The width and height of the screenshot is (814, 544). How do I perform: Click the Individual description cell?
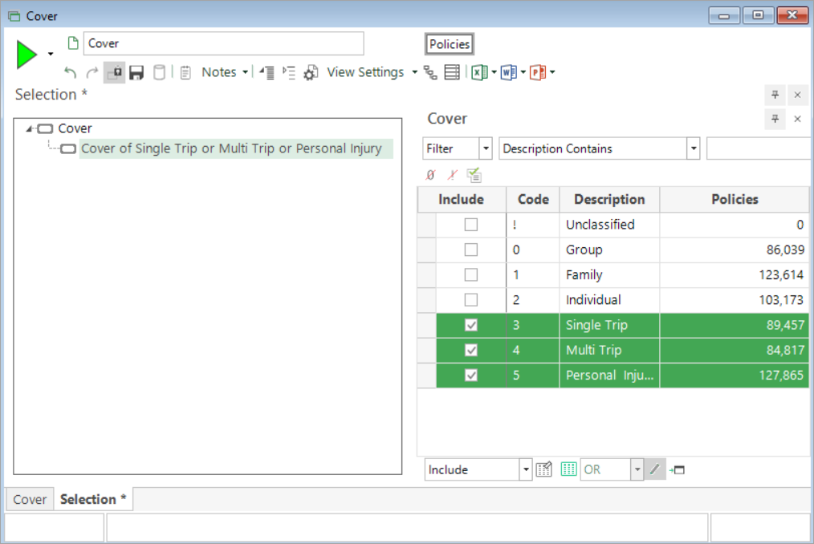point(609,299)
